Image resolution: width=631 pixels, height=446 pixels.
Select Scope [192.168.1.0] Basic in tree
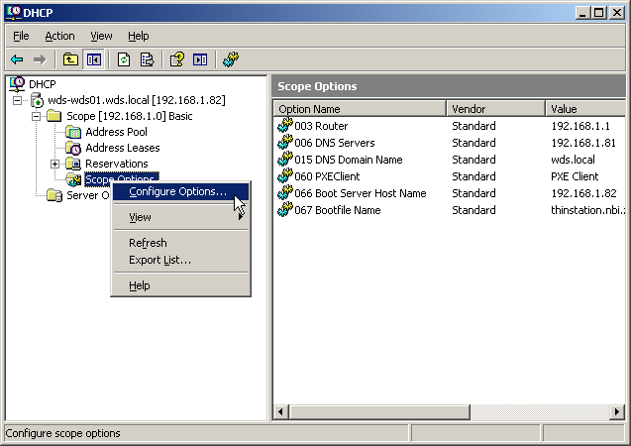tap(129, 116)
